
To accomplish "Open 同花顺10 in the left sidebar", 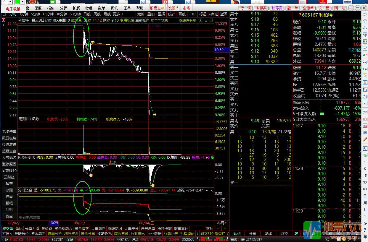I will (x=9, y=170).
